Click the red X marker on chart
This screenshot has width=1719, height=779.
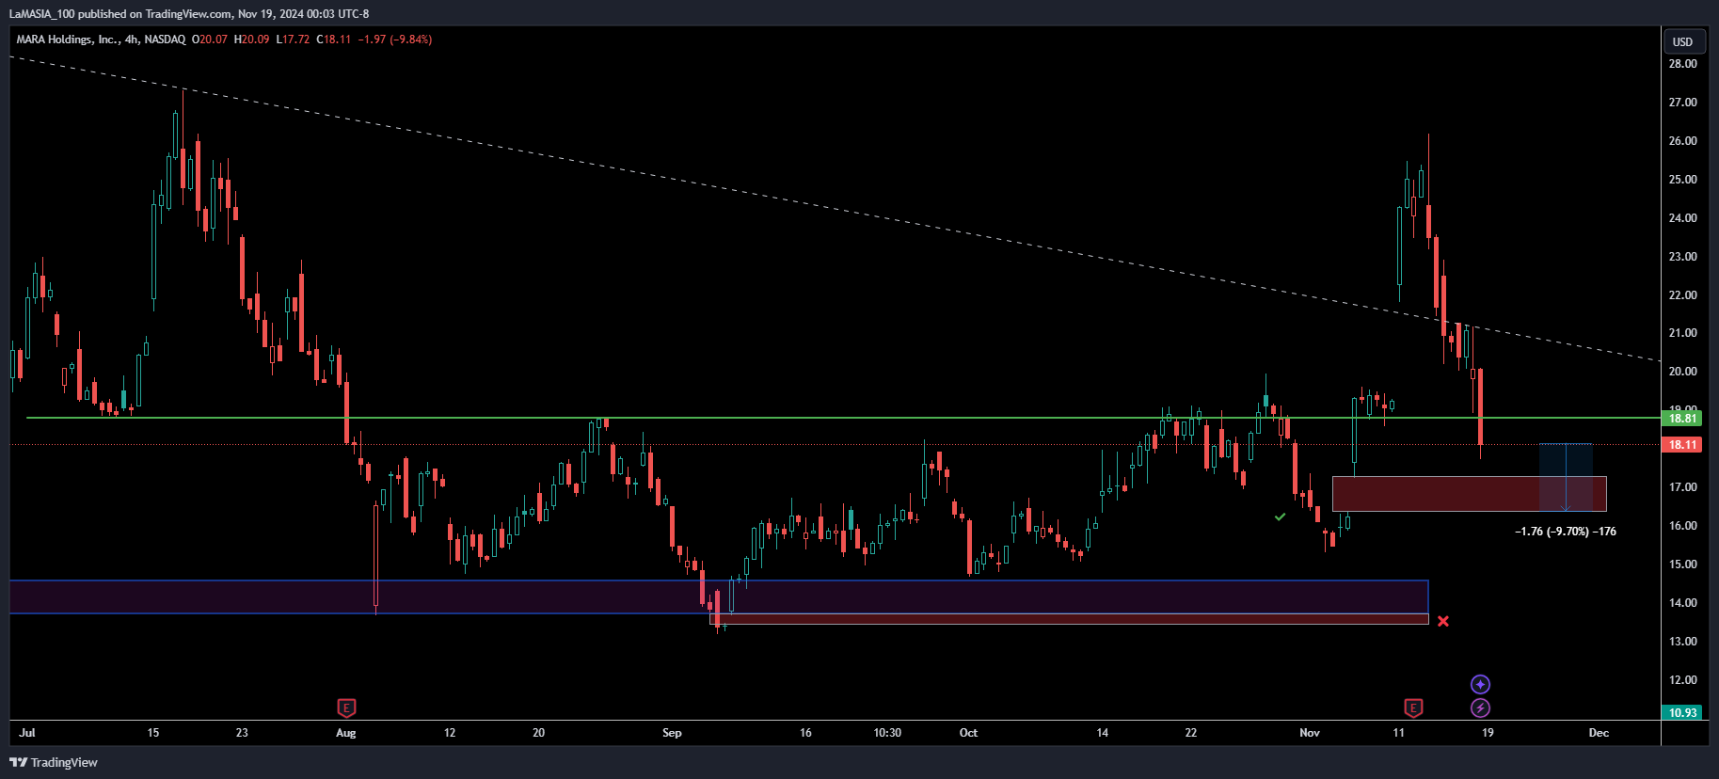(1443, 621)
